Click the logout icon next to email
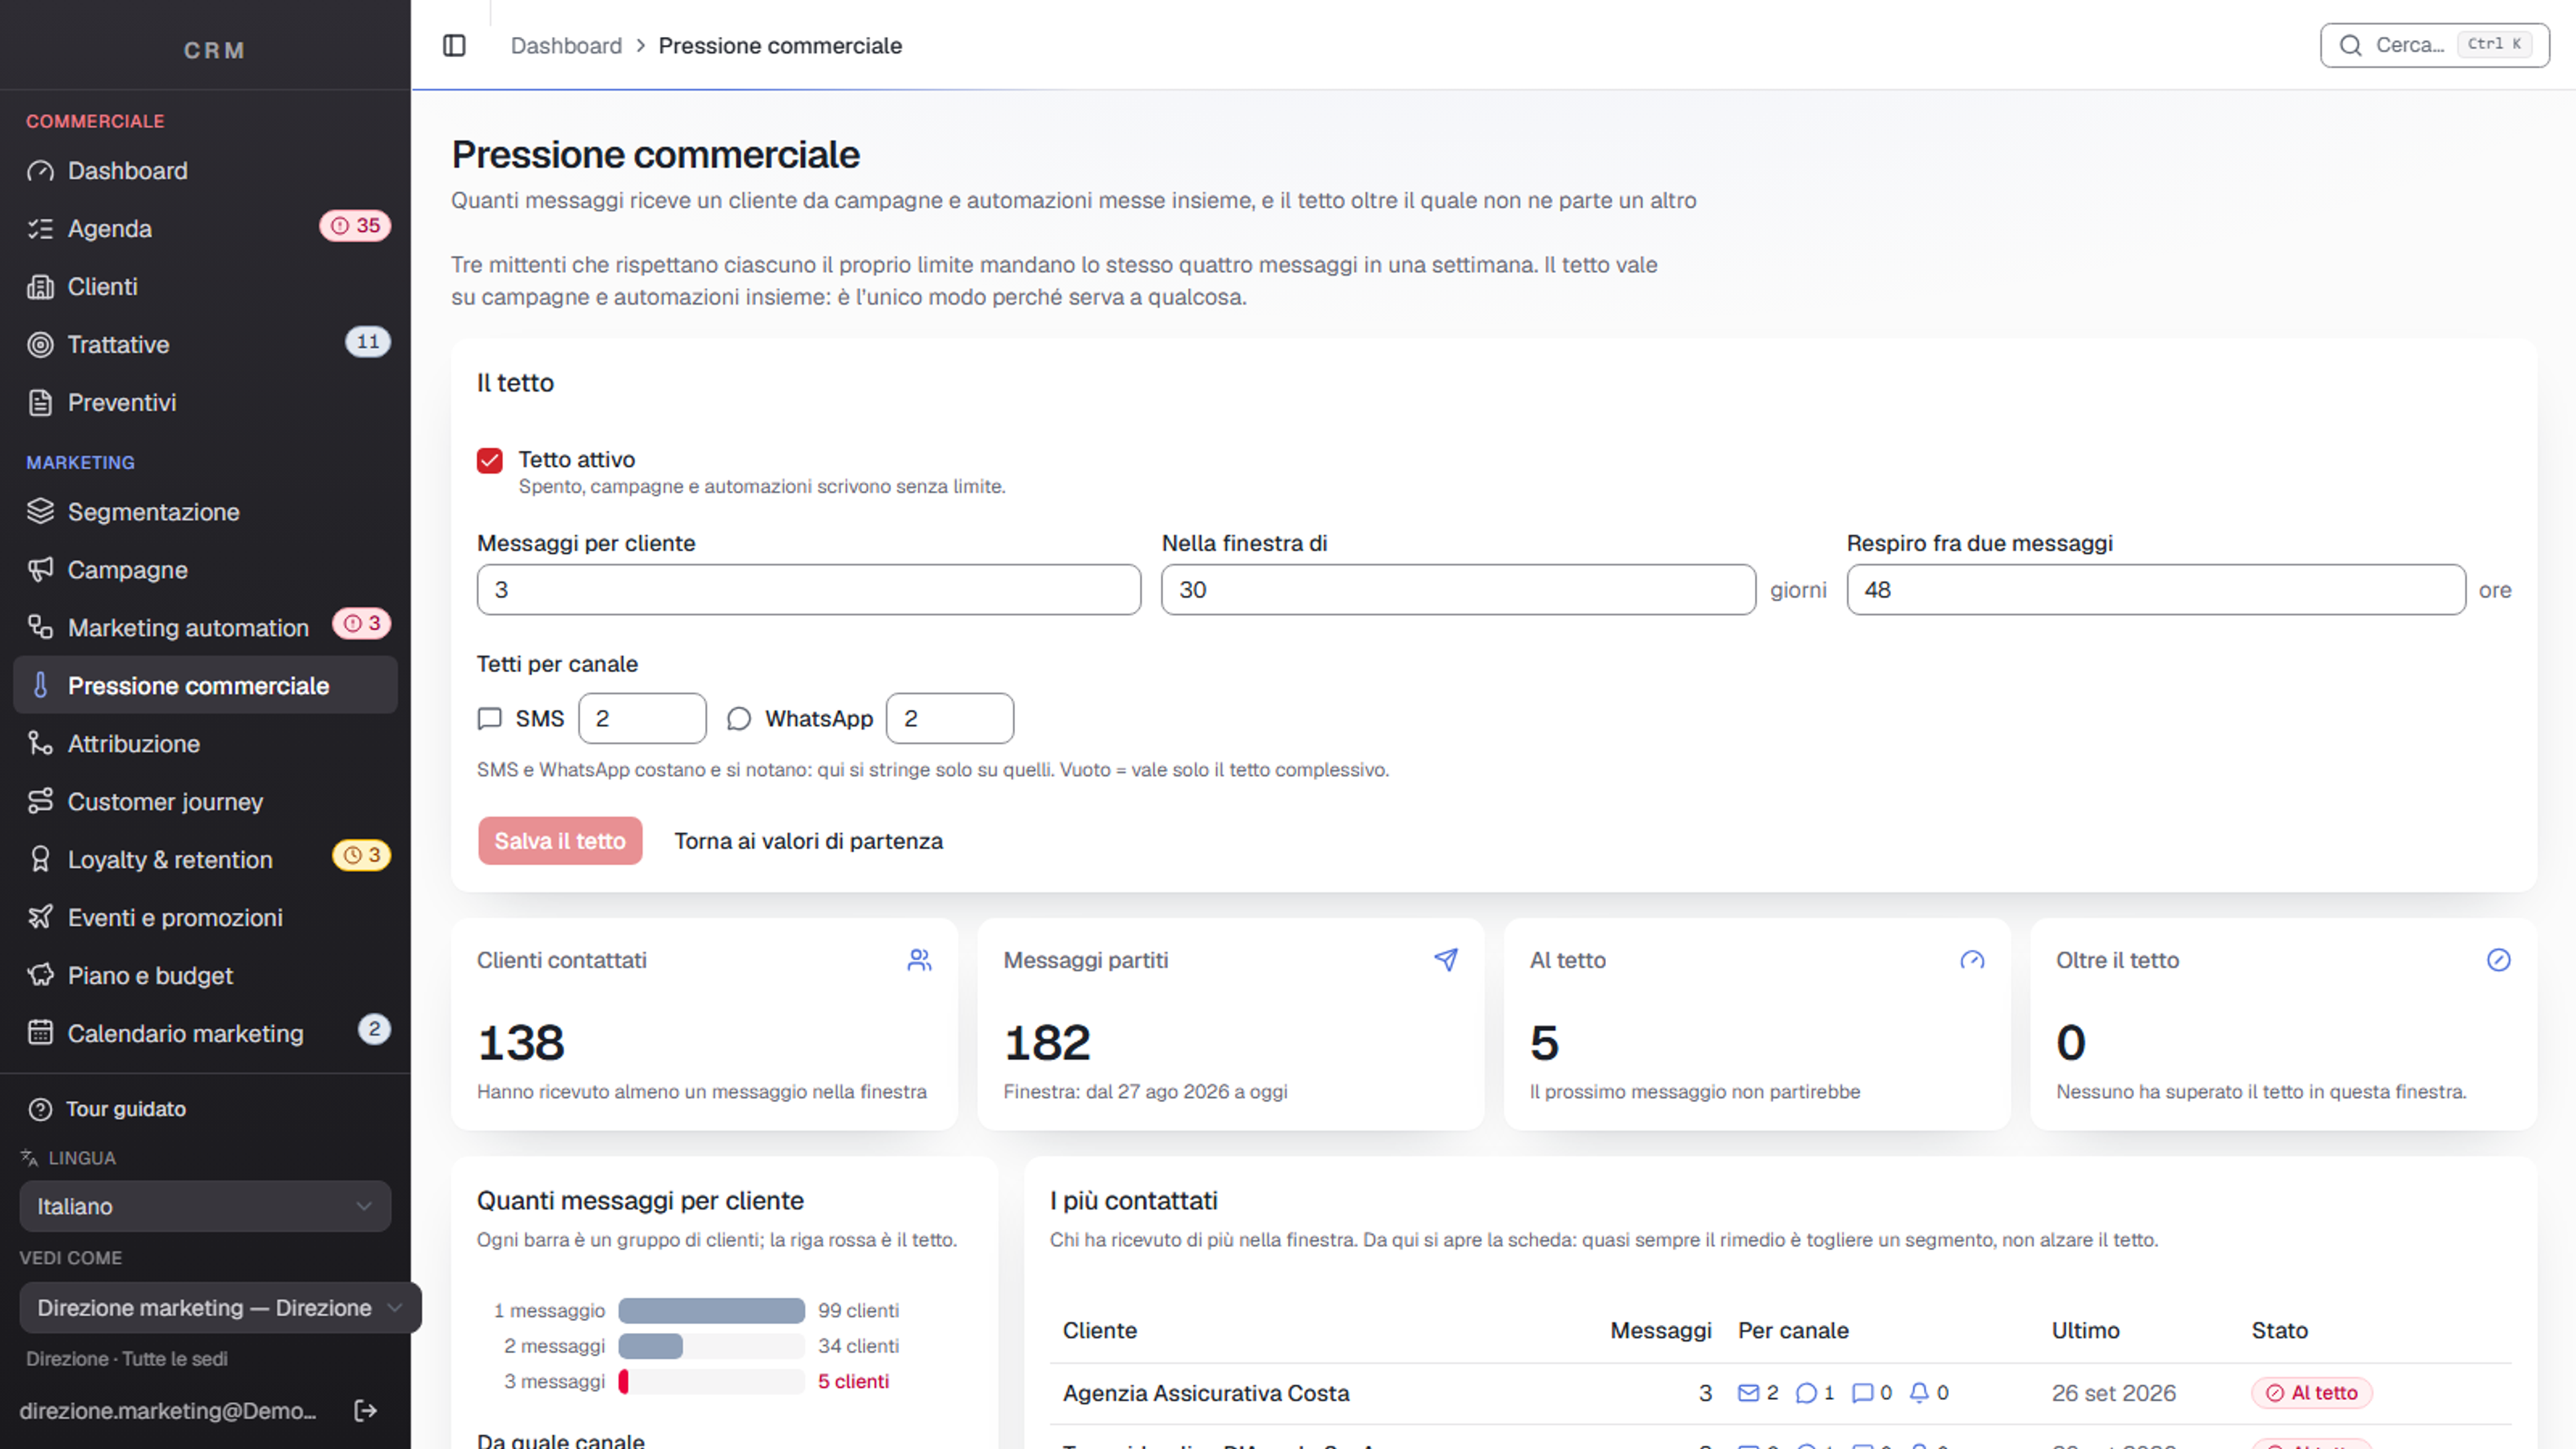Screen dimensions: 2576x1449 [366, 1411]
